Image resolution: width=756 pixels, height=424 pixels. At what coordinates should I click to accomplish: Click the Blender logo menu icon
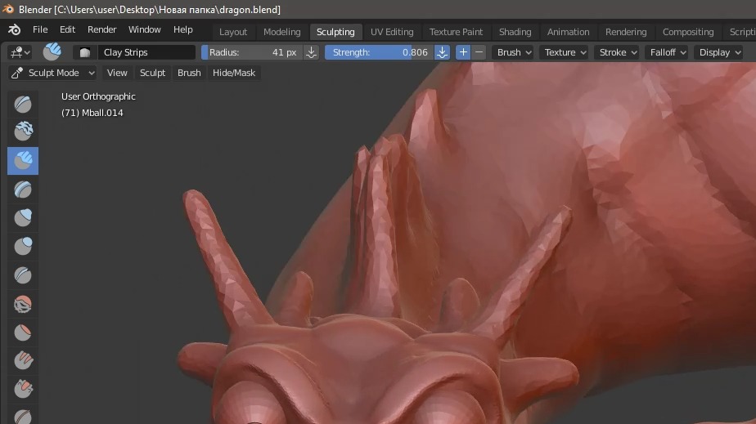(x=15, y=30)
